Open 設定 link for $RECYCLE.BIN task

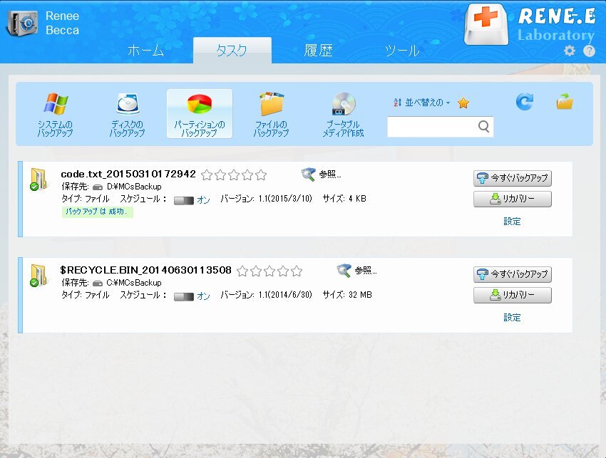pos(512,318)
